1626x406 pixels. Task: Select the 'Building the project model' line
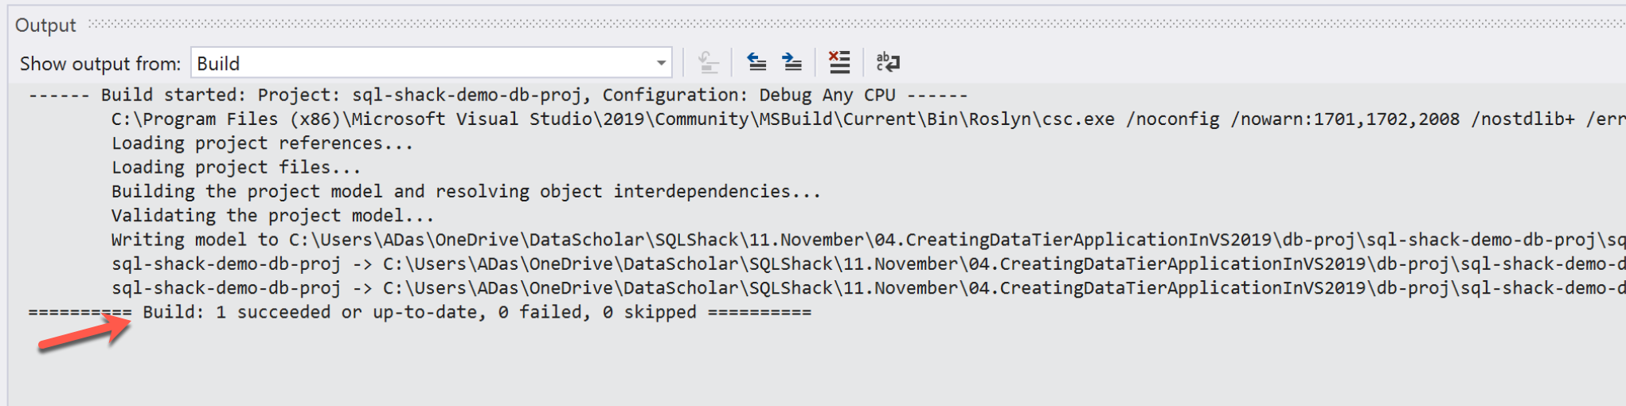point(466,192)
